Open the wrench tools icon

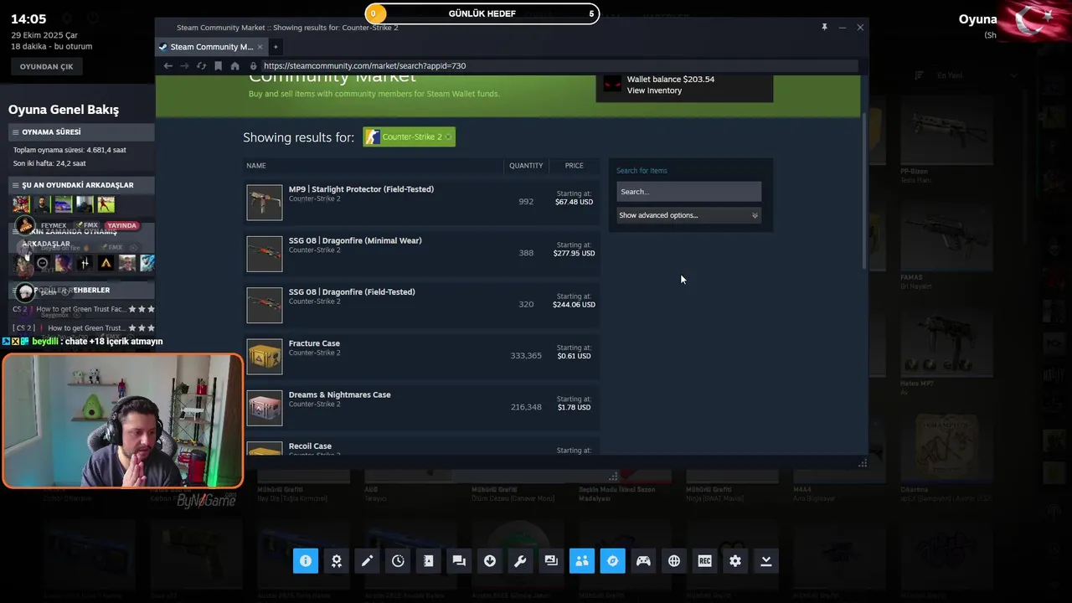pyautogui.click(x=520, y=561)
